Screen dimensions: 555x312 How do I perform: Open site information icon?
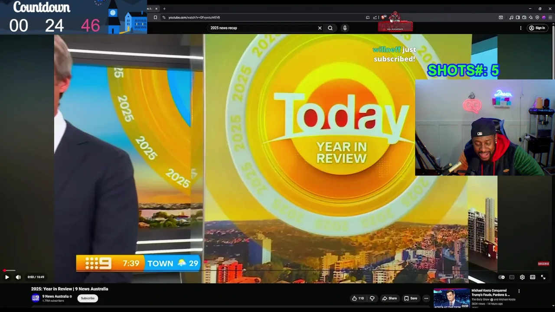point(163,17)
